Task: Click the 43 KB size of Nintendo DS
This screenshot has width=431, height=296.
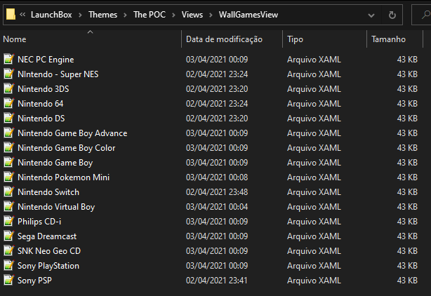Action: [407, 119]
